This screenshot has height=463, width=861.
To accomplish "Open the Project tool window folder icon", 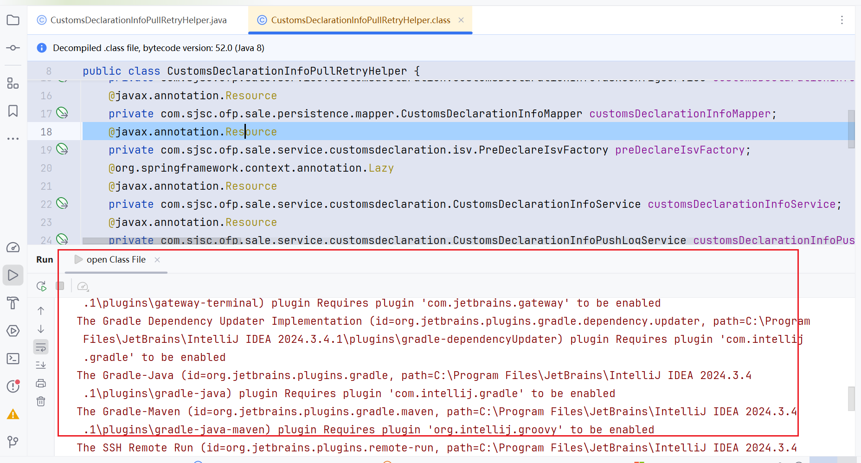I will [13, 20].
